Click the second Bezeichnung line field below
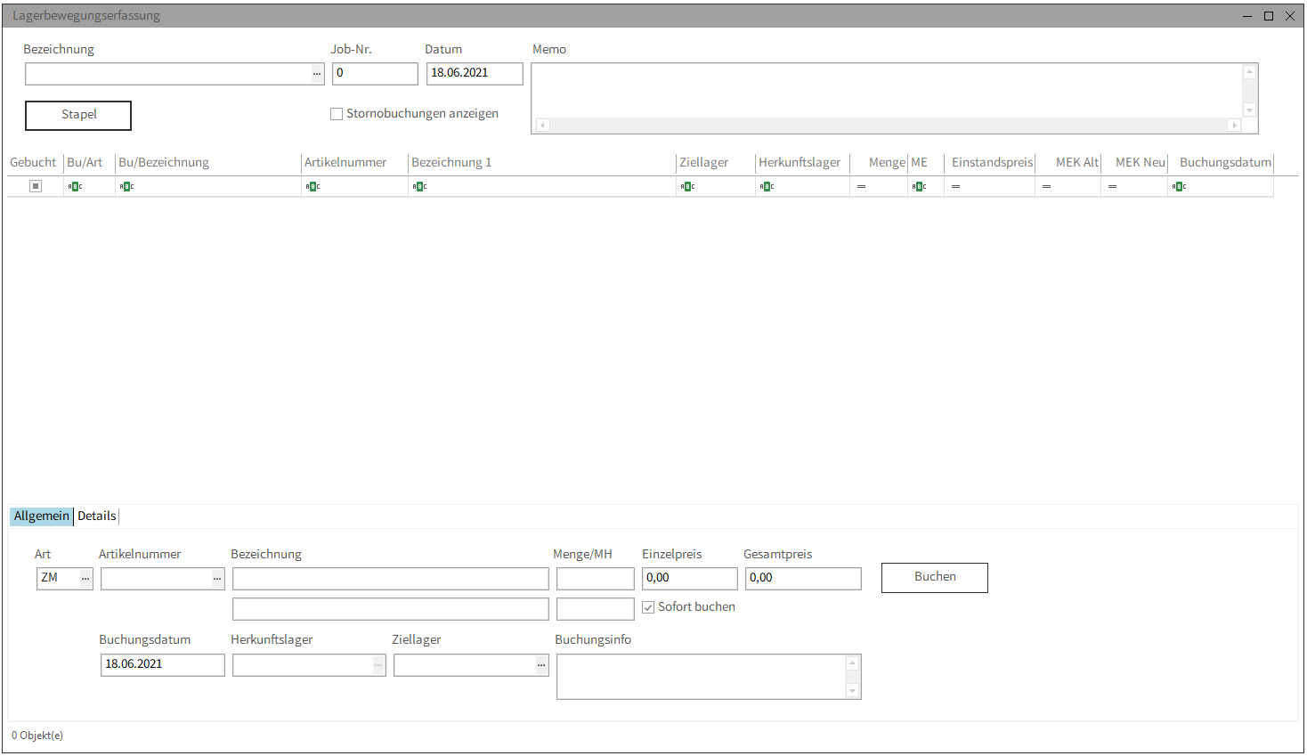This screenshot has width=1307, height=756. (391, 609)
